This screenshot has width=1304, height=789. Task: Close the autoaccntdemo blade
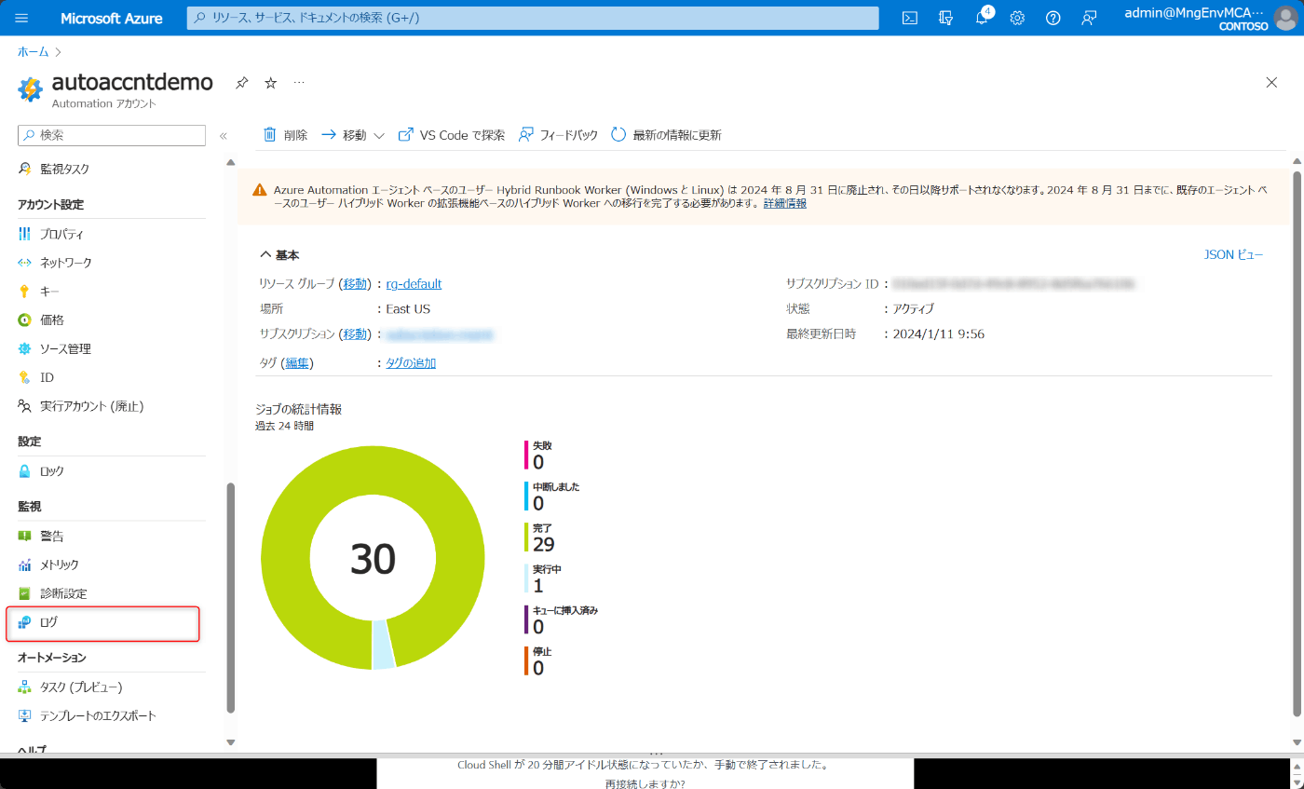(1271, 82)
